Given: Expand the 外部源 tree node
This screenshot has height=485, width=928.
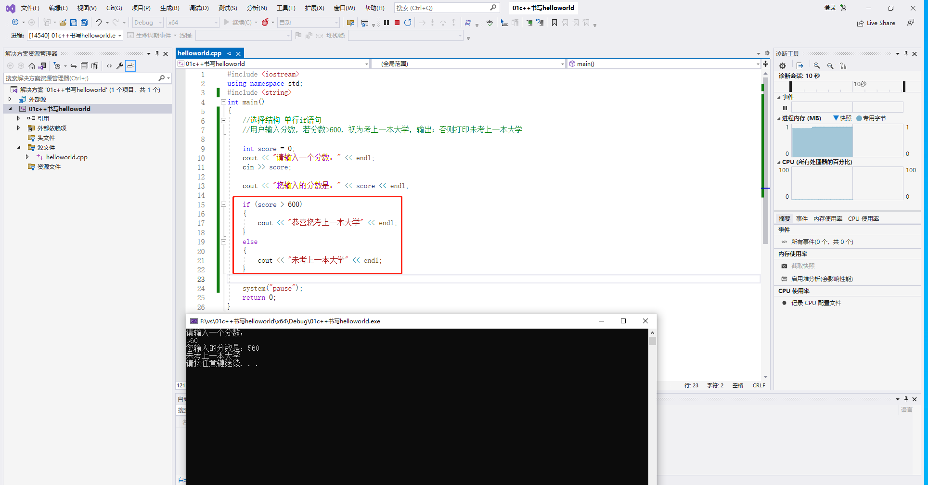Looking at the screenshot, I should 10,99.
